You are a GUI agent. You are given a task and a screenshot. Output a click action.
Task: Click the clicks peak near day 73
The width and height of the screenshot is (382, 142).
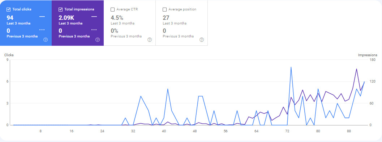pos(291,67)
